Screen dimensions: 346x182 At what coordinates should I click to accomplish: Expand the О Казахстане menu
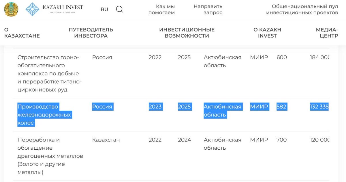22,33
